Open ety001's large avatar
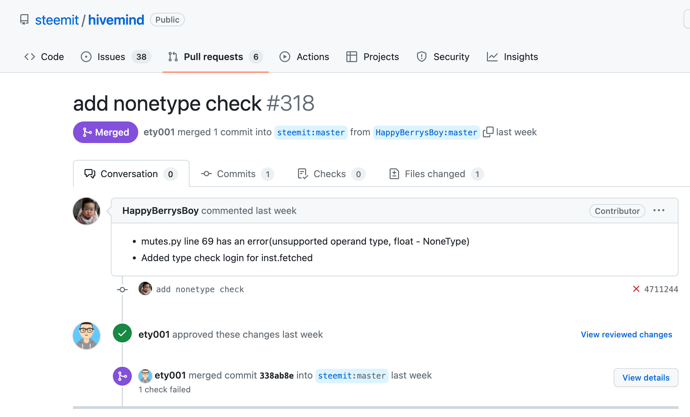This screenshot has height=417, width=690. (x=87, y=335)
